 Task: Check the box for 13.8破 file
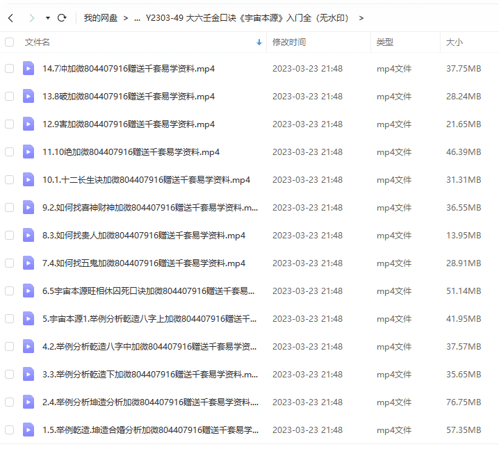point(9,96)
